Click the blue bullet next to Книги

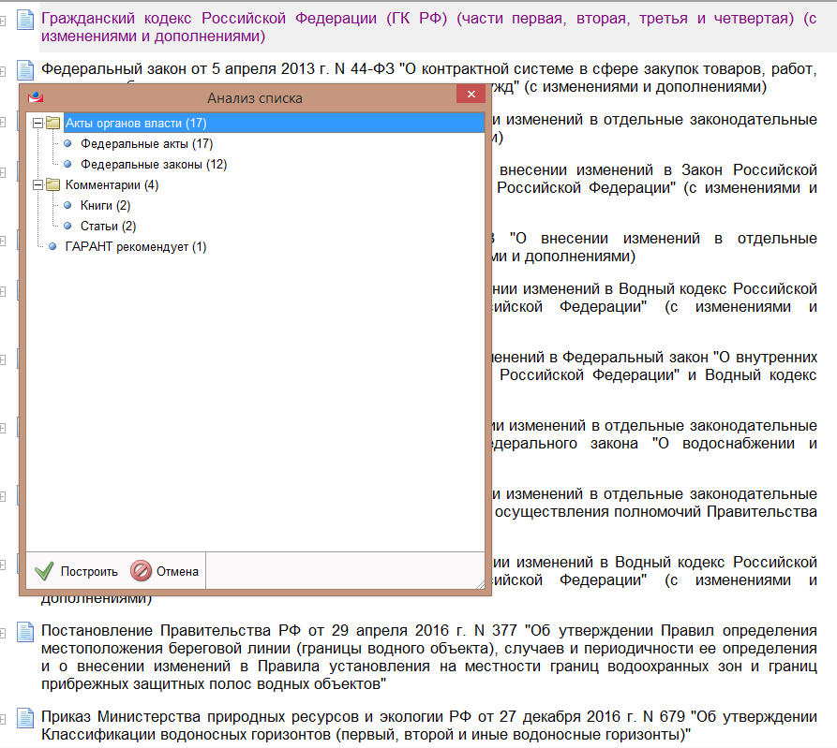67,205
